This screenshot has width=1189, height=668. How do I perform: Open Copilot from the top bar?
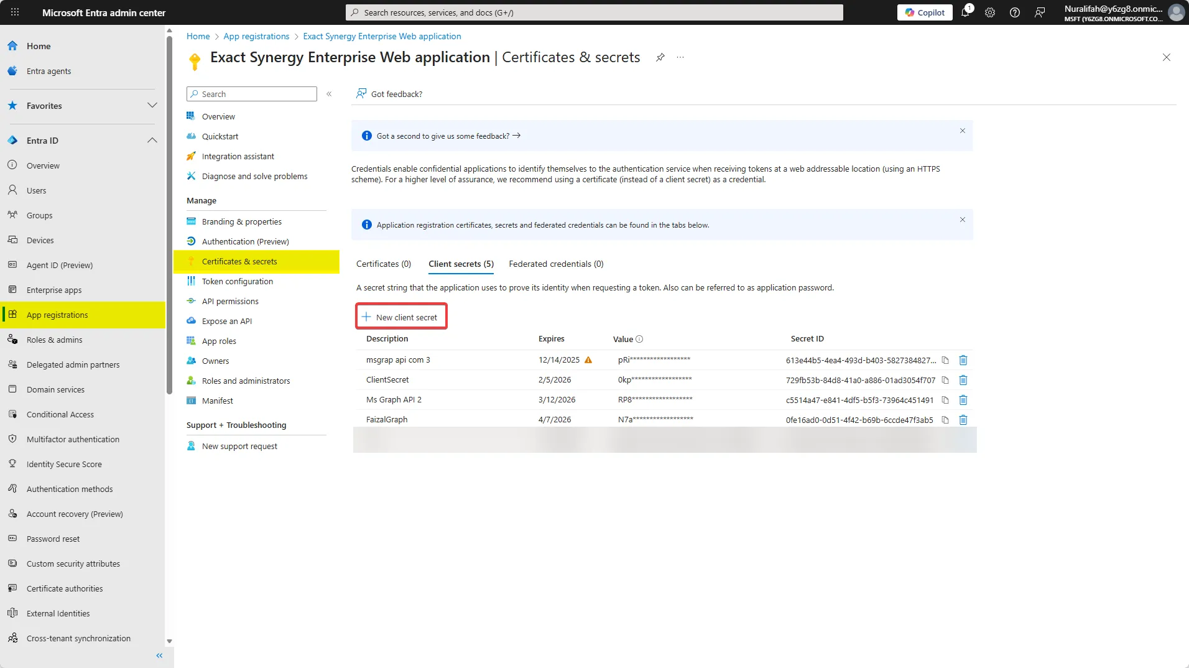point(924,12)
